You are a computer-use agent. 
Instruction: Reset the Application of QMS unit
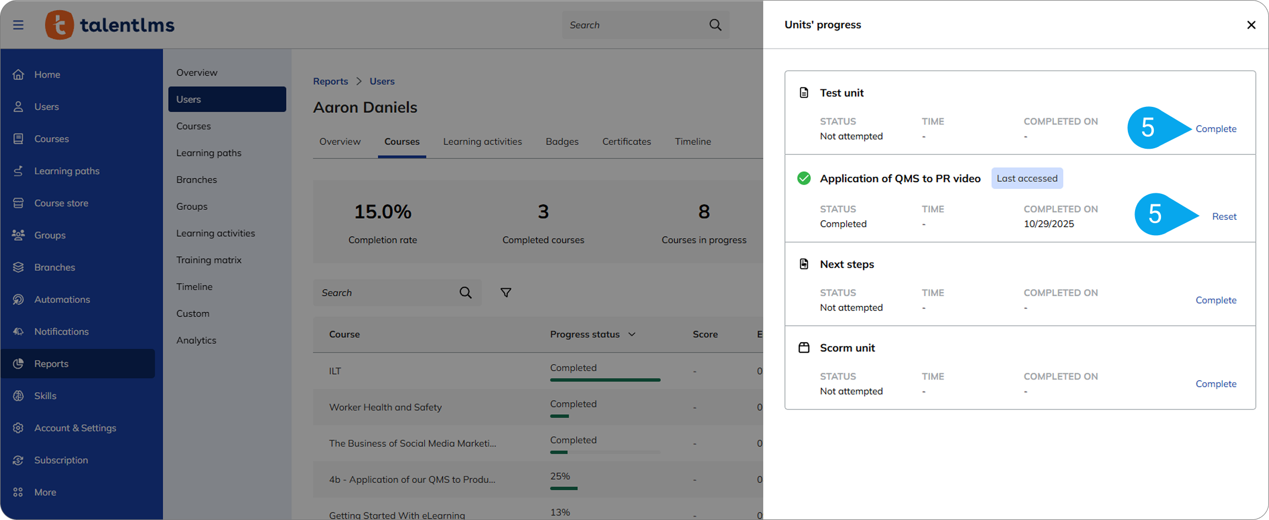click(x=1224, y=216)
